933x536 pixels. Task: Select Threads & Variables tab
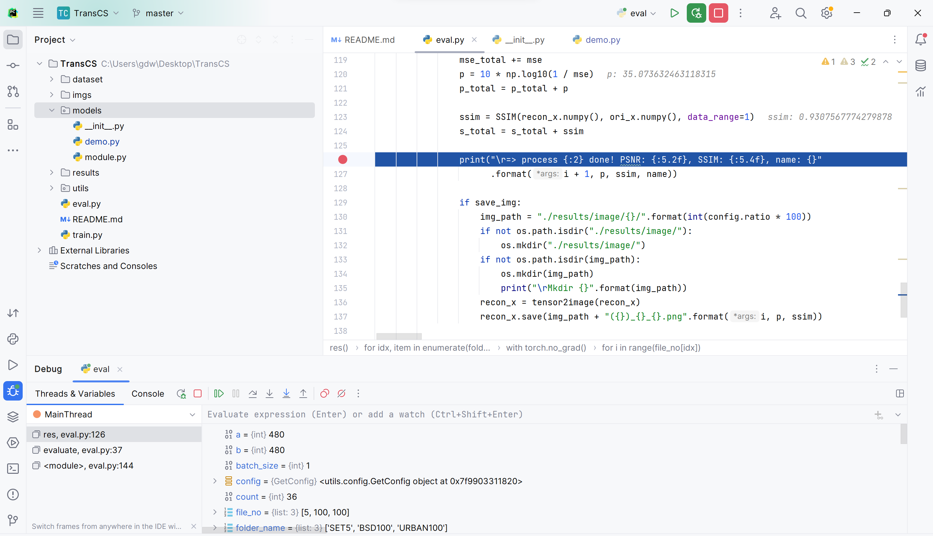(75, 393)
